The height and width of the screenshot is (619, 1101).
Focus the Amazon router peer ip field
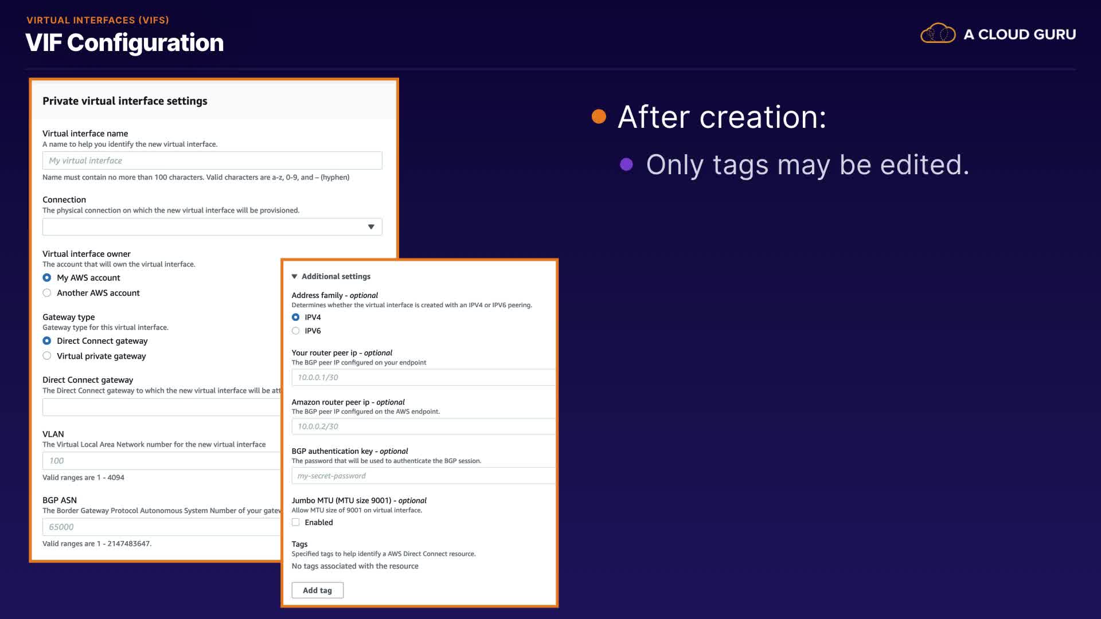(423, 427)
